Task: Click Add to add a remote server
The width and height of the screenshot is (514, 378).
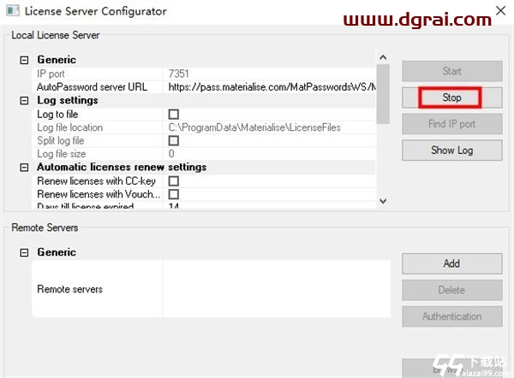Action: point(451,263)
